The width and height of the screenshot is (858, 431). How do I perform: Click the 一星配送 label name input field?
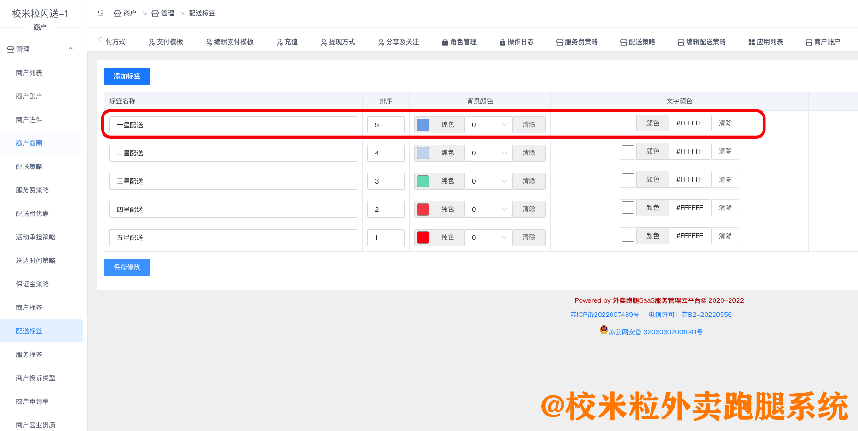pos(232,124)
